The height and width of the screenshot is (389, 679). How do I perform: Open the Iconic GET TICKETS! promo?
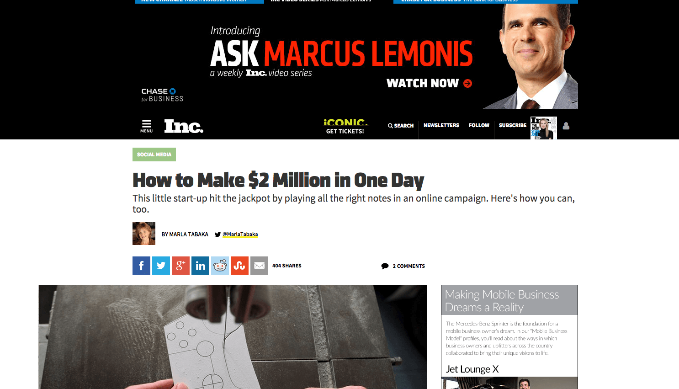coord(345,126)
